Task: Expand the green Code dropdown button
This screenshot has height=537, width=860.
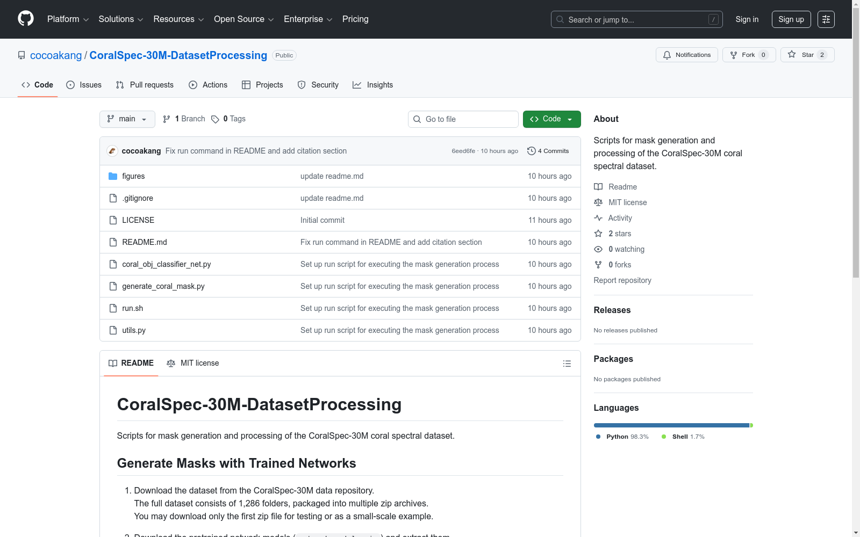Action: coord(552,119)
